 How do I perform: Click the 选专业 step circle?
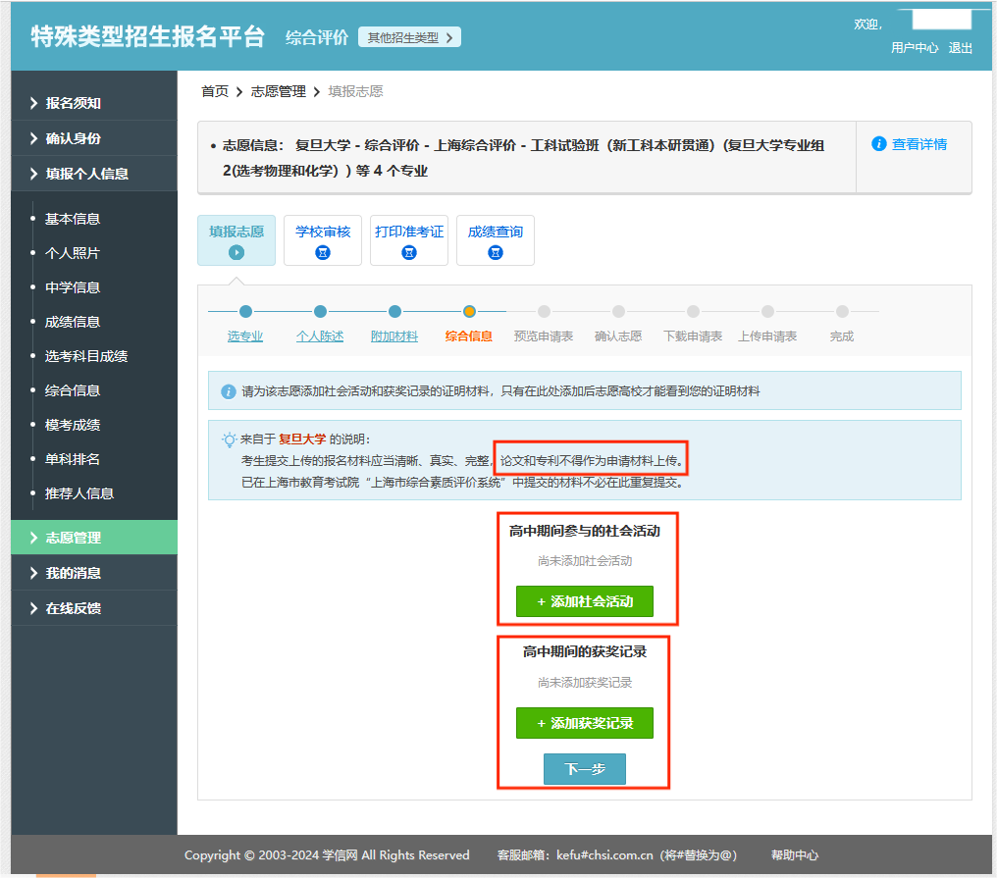(x=245, y=312)
